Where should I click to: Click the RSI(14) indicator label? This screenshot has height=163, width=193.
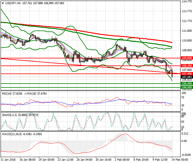tap(7, 94)
